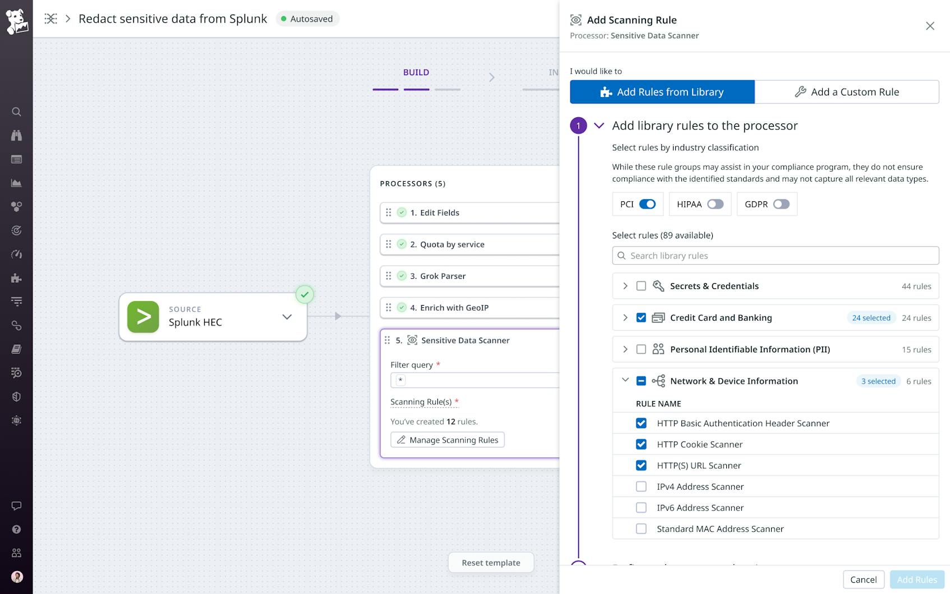Click the Search library rules field
This screenshot has width=950, height=594.
pos(775,255)
